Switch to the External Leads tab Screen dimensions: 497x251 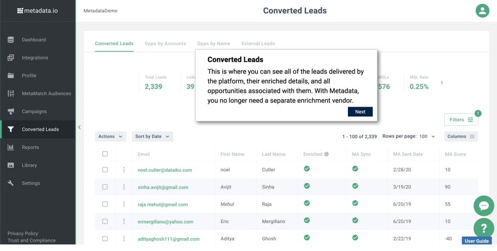point(258,43)
